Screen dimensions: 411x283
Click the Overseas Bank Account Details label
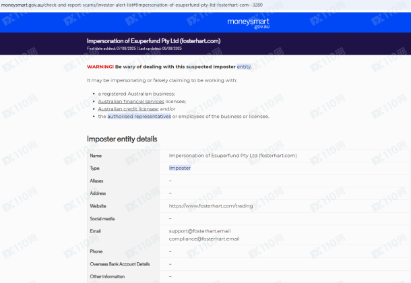pyautogui.click(x=120, y=264)
